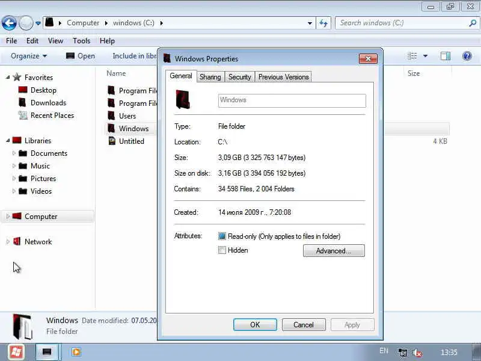The width and height of the screenshot is (481, 361).
Task: Close the Windows Properties dialog
Action: pos(368,58)
